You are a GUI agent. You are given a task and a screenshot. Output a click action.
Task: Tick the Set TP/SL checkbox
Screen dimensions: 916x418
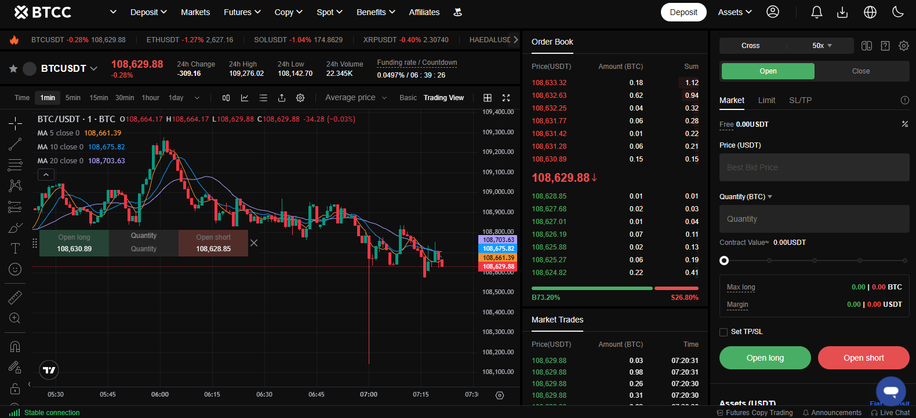coord(724,332)
